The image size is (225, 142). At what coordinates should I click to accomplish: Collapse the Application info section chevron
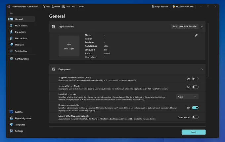click(202, 27)
